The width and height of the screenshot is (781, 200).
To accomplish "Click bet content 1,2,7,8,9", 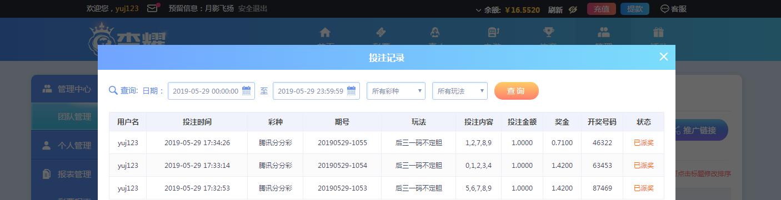I will [x=478, y=143].
